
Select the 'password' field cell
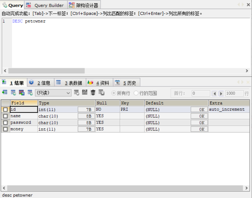pos(24,123)
